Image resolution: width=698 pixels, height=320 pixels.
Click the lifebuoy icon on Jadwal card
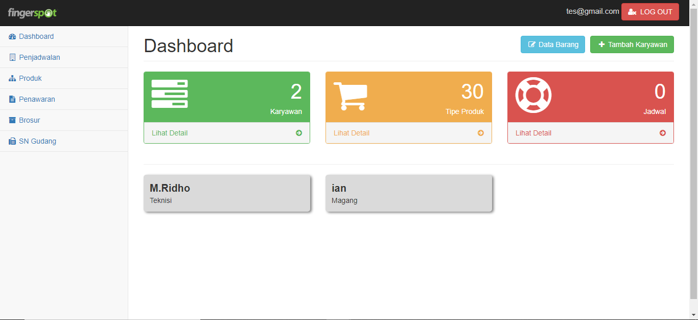click(x=533, y=95)
